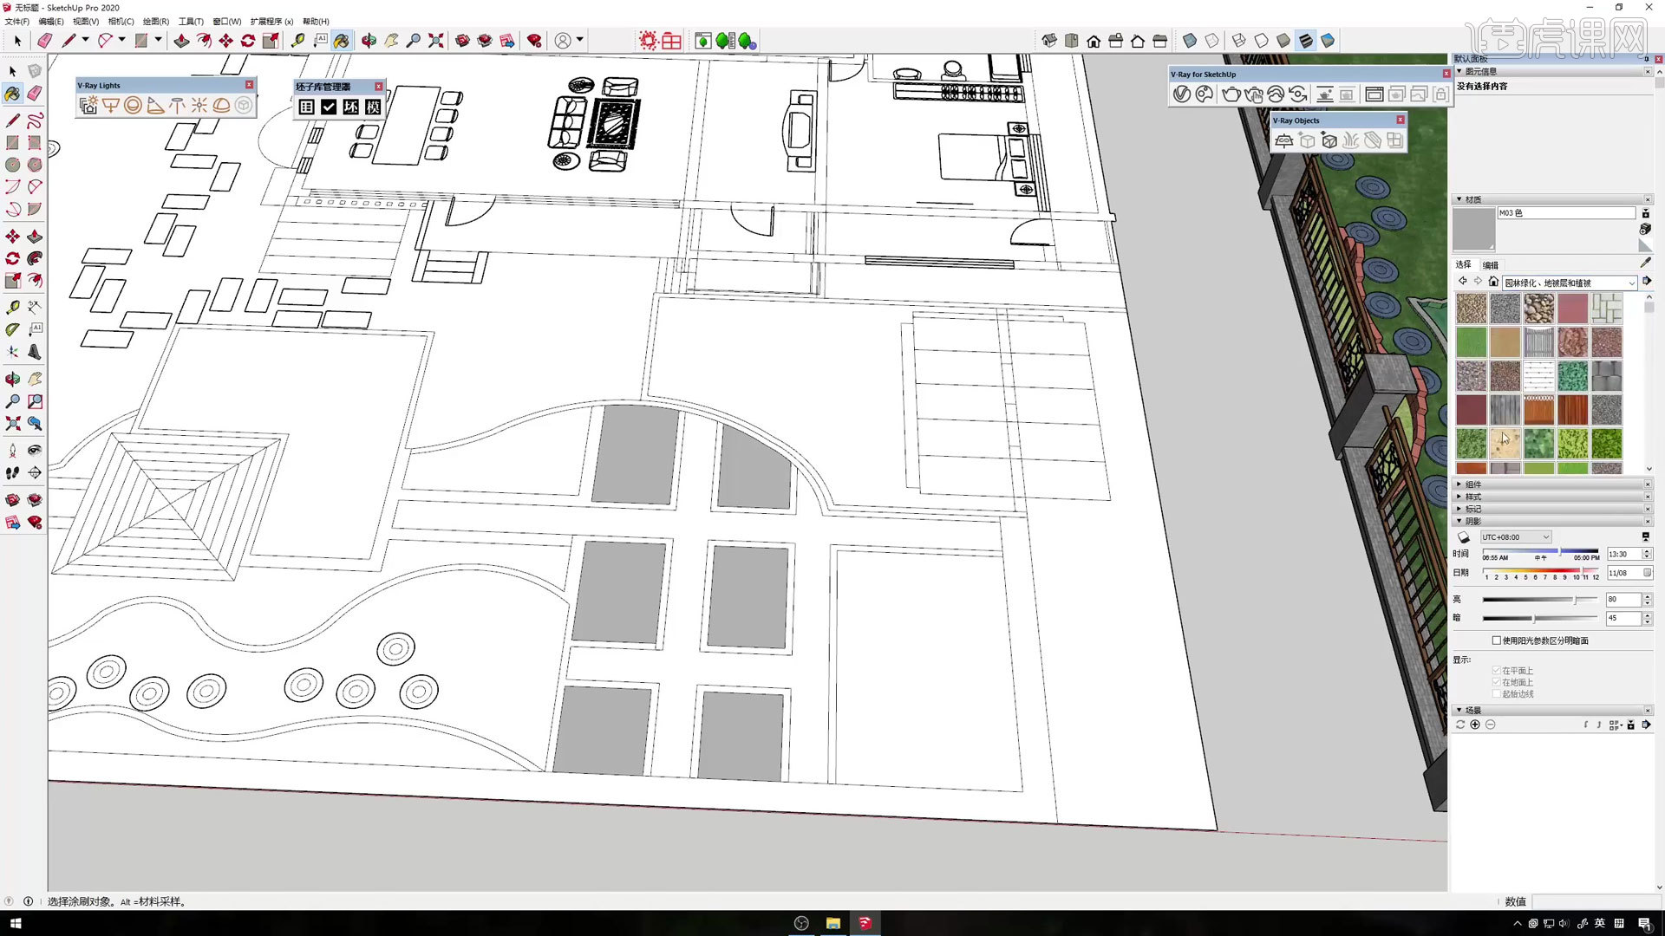1665x936 pixels.
Task: Open the 编辑(E) menu
Action: pos(51,22)
